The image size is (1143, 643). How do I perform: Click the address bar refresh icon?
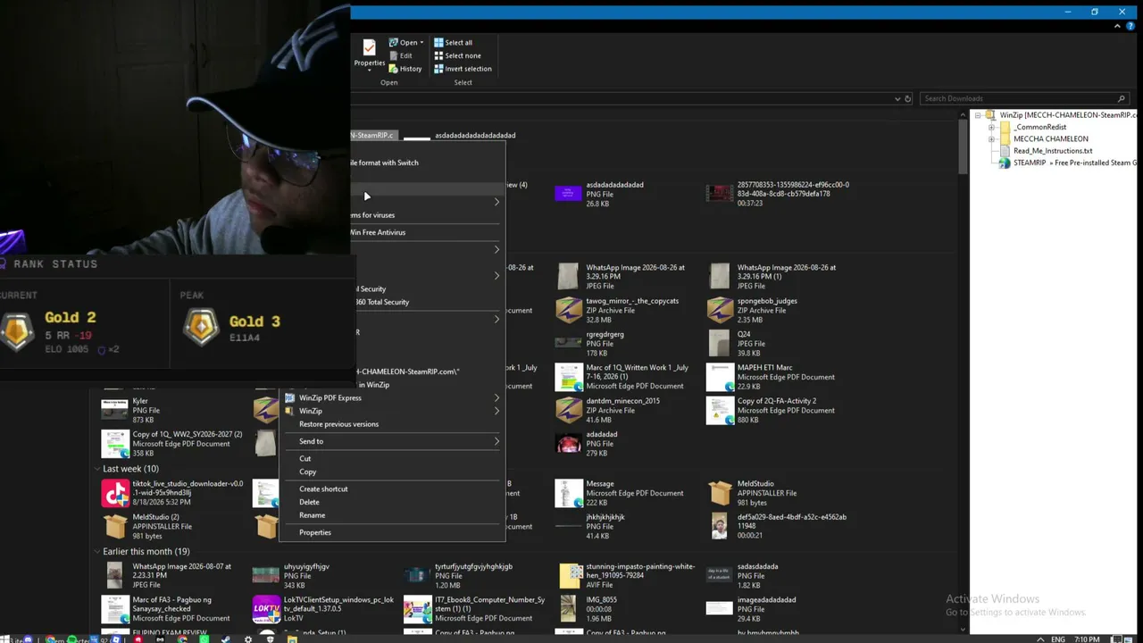pyautogui.click(x=907, y=98)
